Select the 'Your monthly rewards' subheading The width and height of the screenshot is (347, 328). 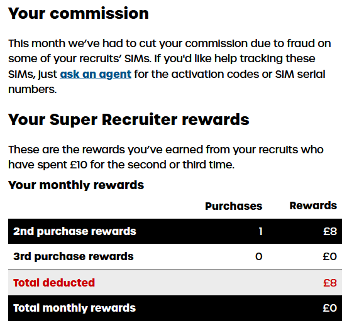coord(76,185)
